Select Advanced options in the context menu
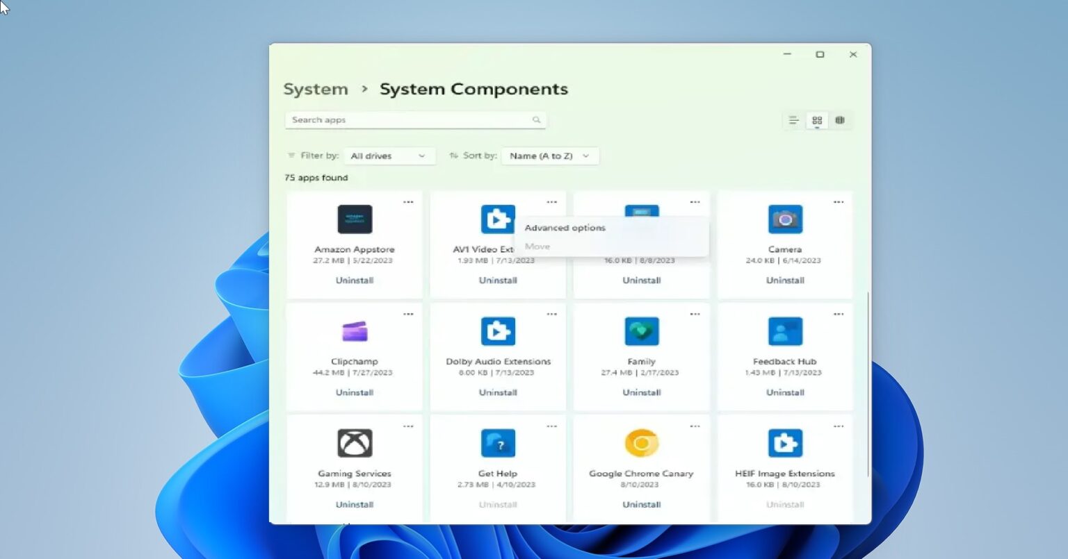The height and width of the screenshot is (559, 1068). (x=565, y=227)
